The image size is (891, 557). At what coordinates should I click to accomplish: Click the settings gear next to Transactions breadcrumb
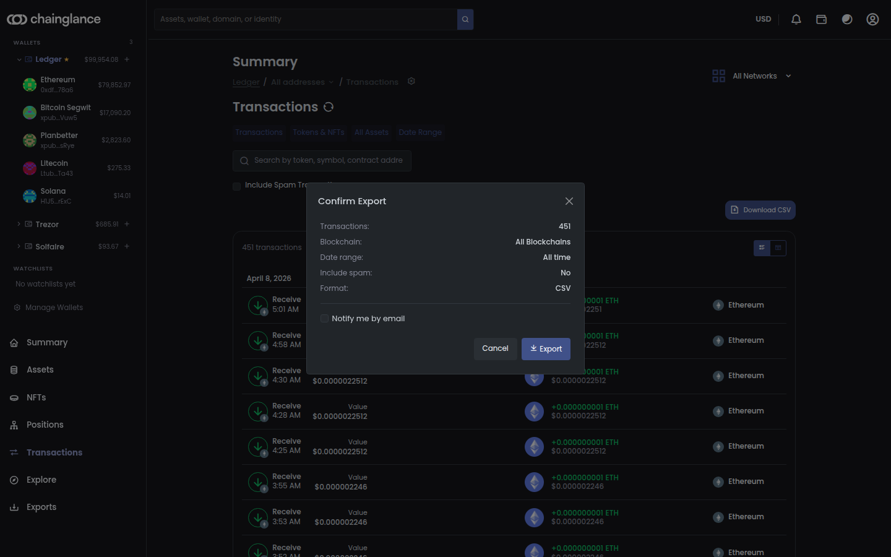(411, 81)
